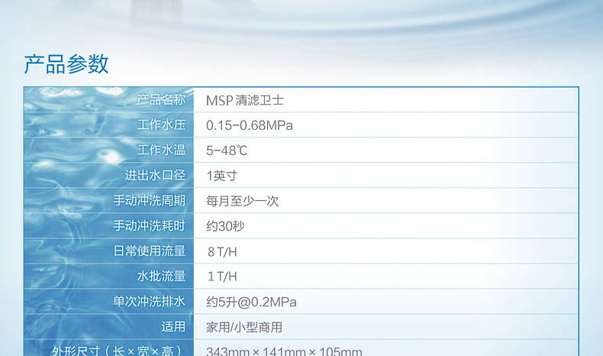Select the 日常使用流量 label cell
The image size is (603, 356).
tap(109, 251)
